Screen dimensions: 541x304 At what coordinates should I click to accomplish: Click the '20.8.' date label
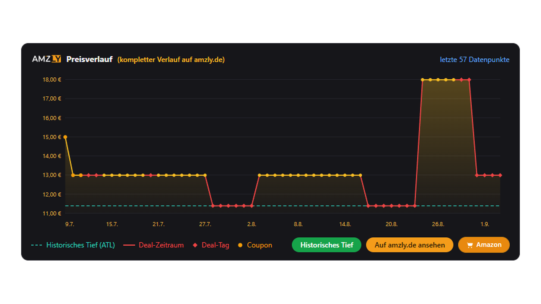(391, 224)
